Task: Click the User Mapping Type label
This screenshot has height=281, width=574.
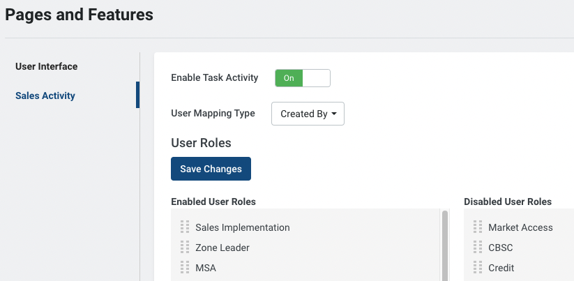Action: [x=213, y=114]
